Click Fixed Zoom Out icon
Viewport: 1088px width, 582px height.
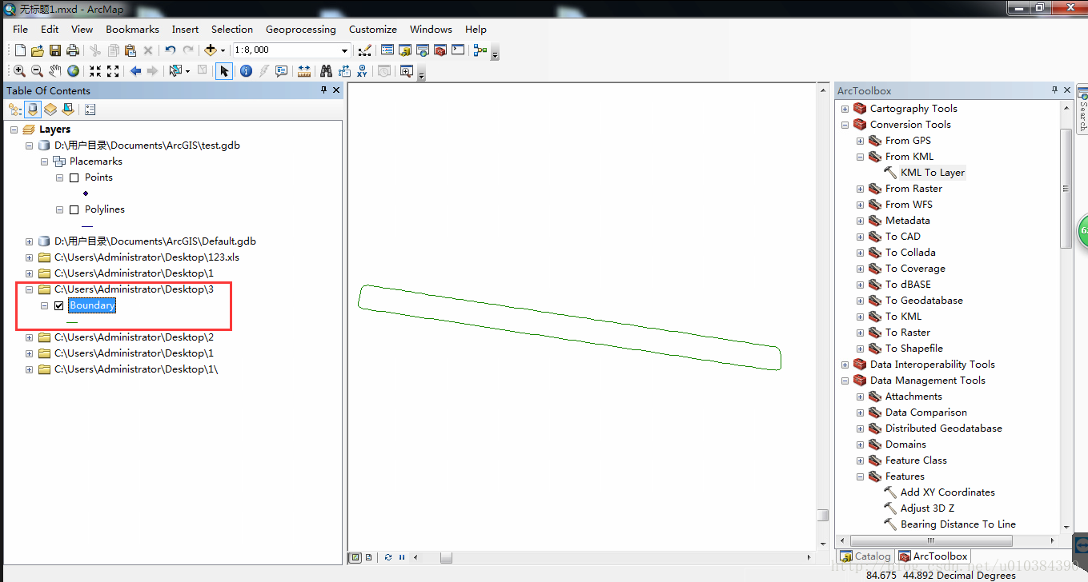113,71
